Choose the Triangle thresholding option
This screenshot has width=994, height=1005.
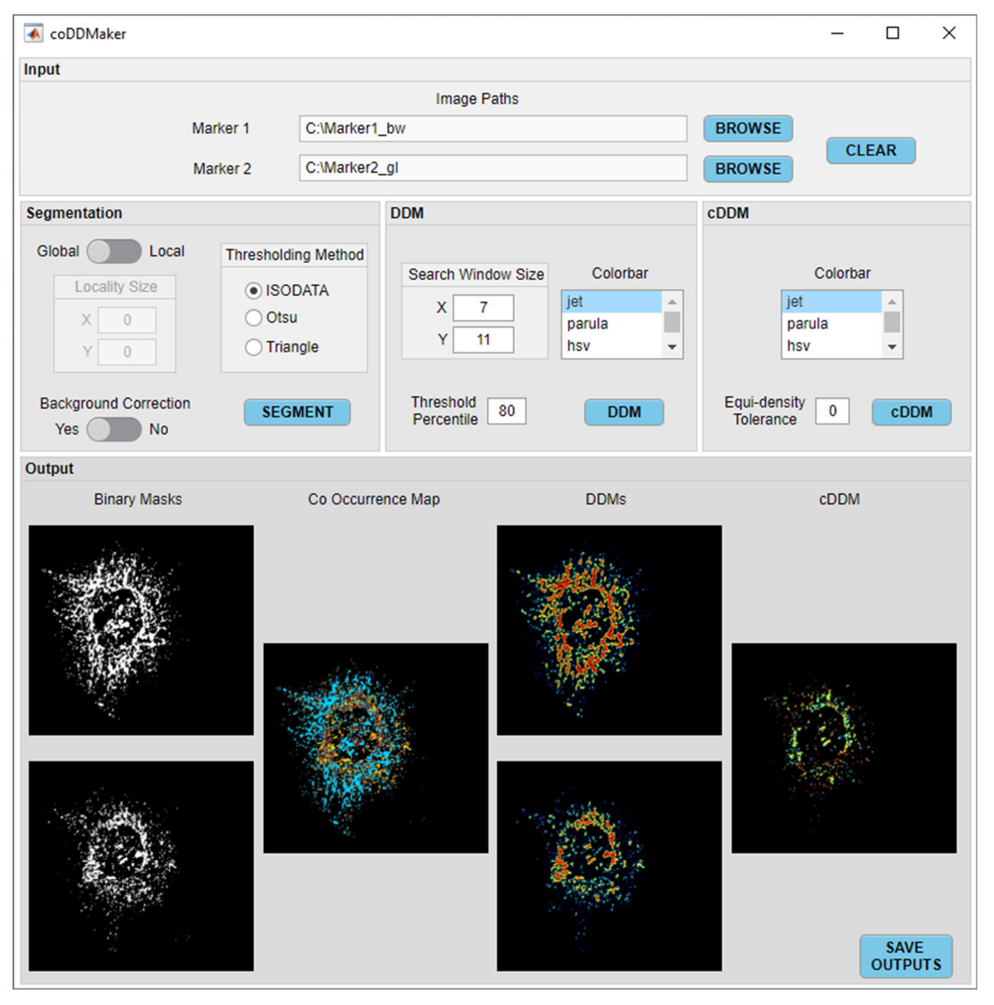[253, 346]
